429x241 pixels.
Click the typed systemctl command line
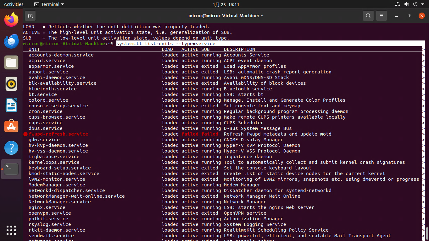tap(166, 44)
